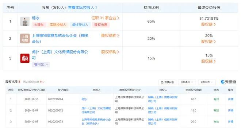Viewport: 241px width, 132px height.
Task: Open the 全部状态 status dropdown filter
Action: tap(207, 82)
